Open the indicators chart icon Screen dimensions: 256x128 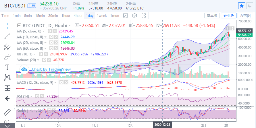point(126,15)
